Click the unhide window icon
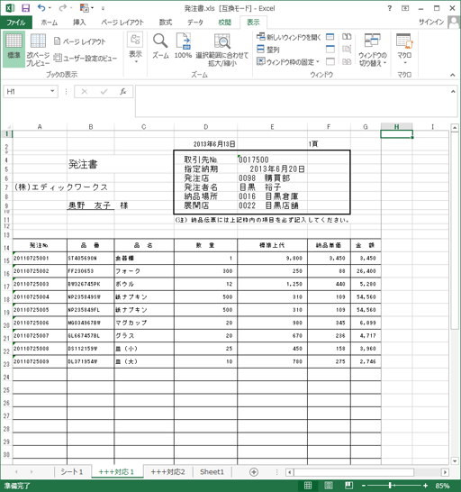 click(330, 61)
